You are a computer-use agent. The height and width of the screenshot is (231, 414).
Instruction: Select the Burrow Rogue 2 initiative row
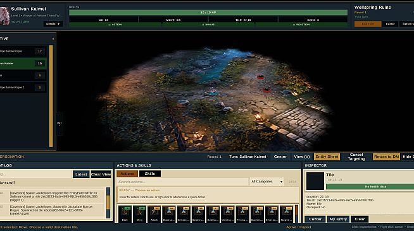[23, 88]
